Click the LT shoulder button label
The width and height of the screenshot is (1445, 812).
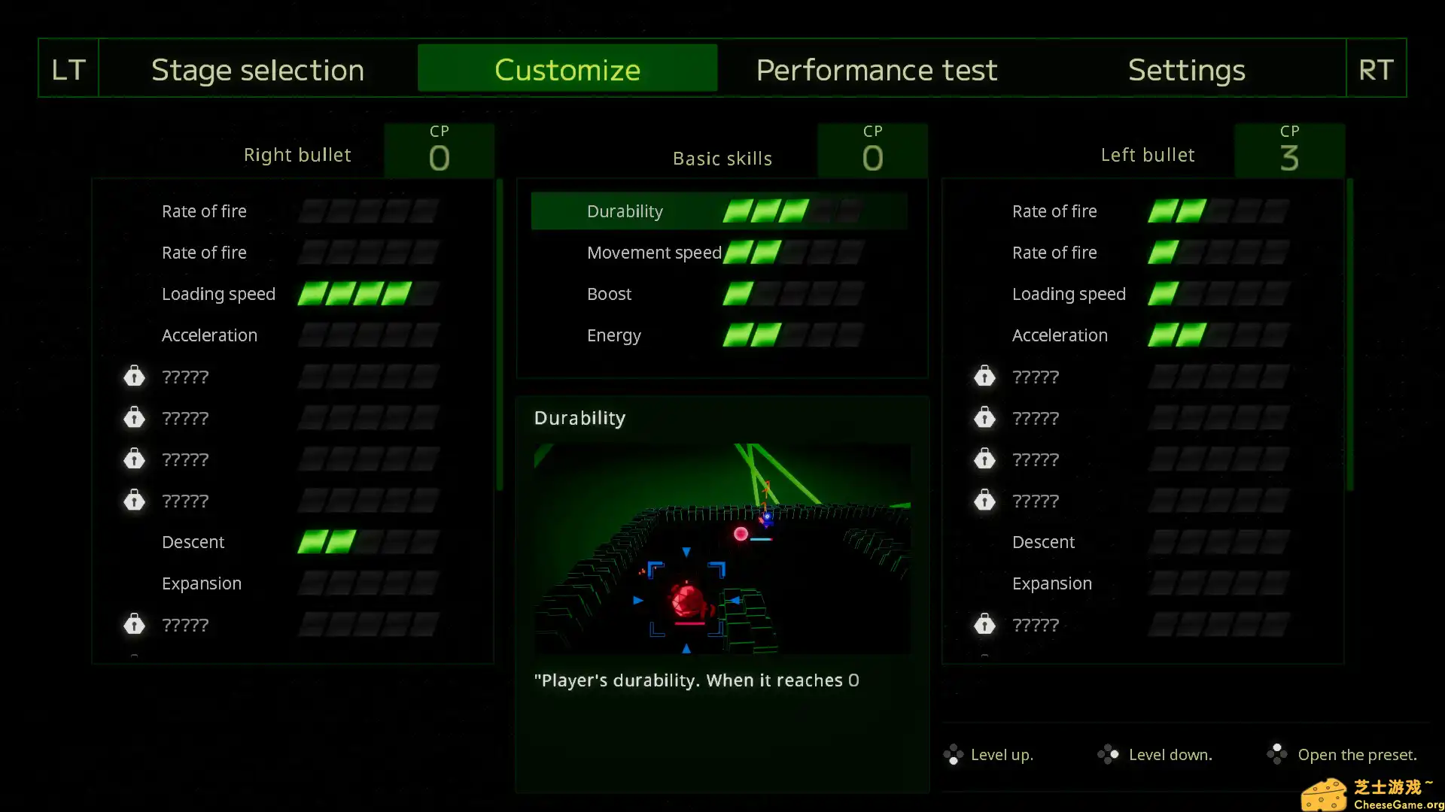(67, 69)
